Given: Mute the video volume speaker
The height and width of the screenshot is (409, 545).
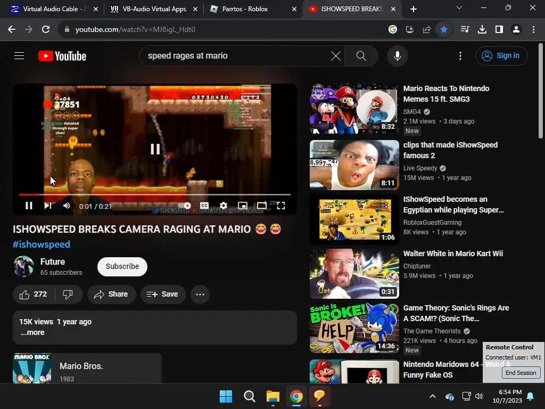Looking at the screenshot, I should coord(67,206).
